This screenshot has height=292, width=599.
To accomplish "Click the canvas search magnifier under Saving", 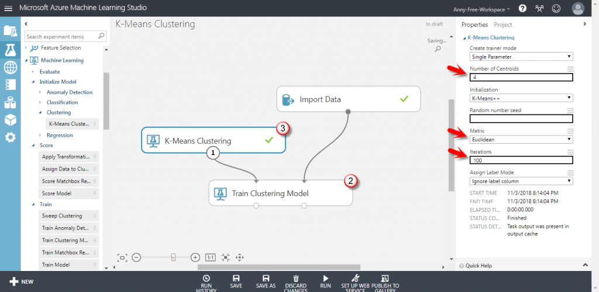I will [x=438, y=49].
